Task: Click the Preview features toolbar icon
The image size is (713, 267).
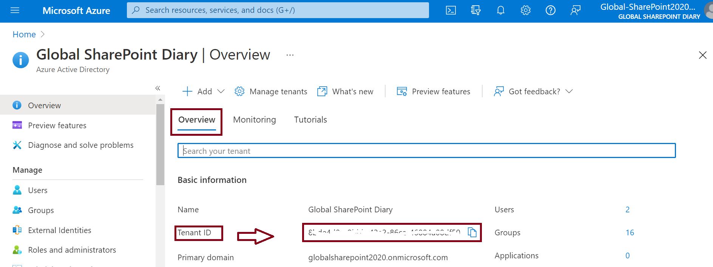Action: tap(402, 91)
